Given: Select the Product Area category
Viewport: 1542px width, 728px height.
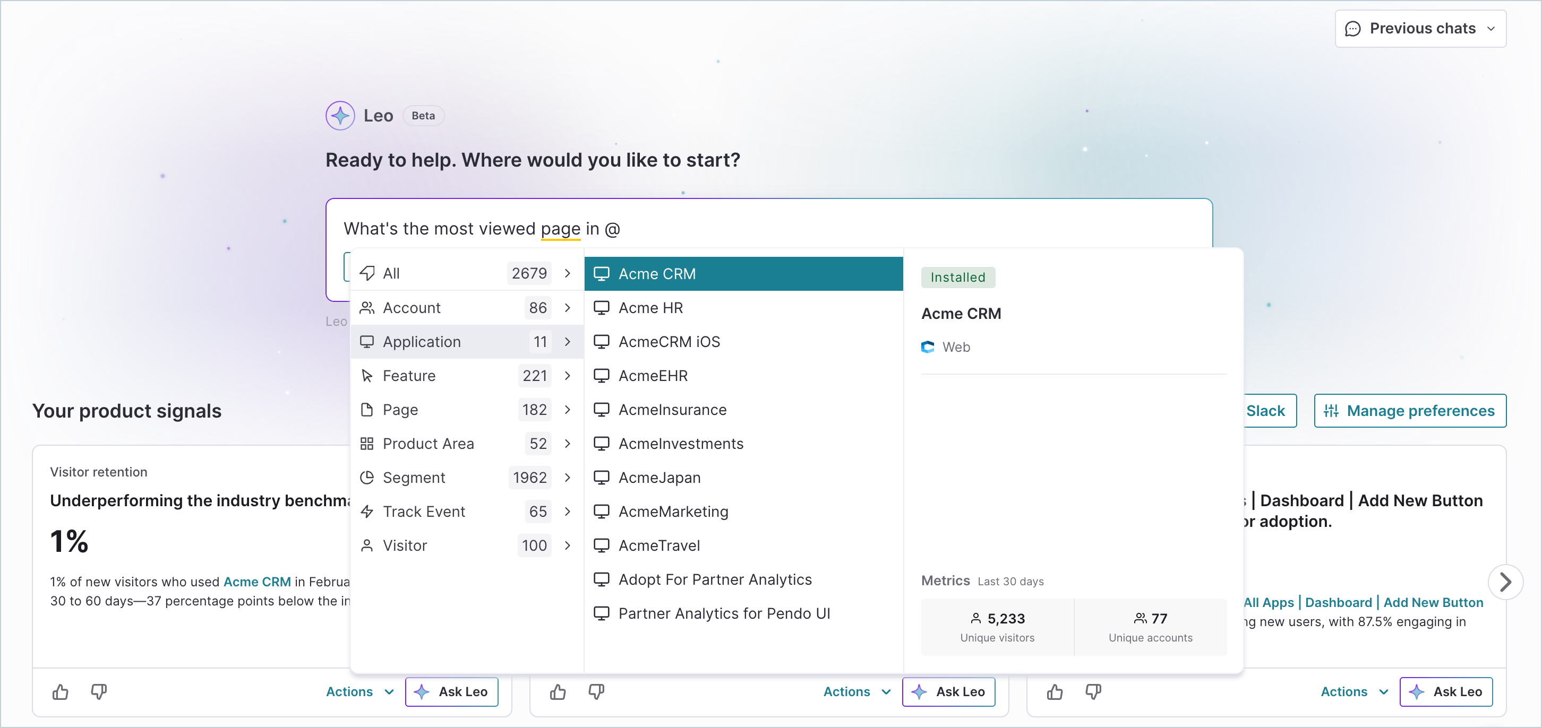Looking at the screenshot, I should 466,443.
